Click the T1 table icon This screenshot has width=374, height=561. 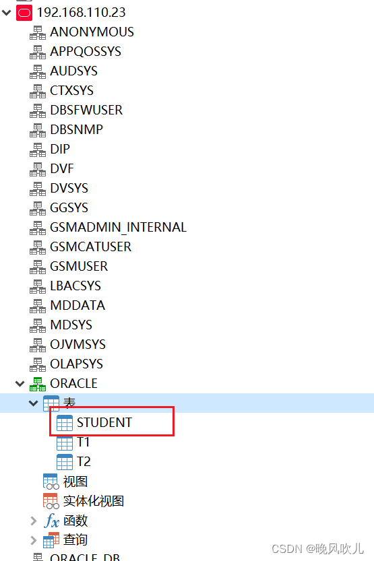[x=65, y=442]
